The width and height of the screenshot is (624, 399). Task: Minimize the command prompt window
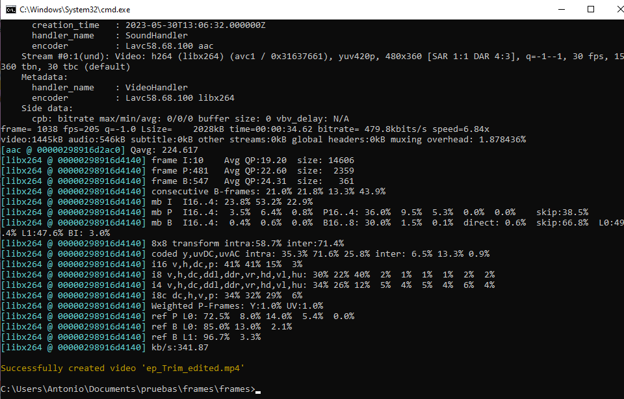562,10
